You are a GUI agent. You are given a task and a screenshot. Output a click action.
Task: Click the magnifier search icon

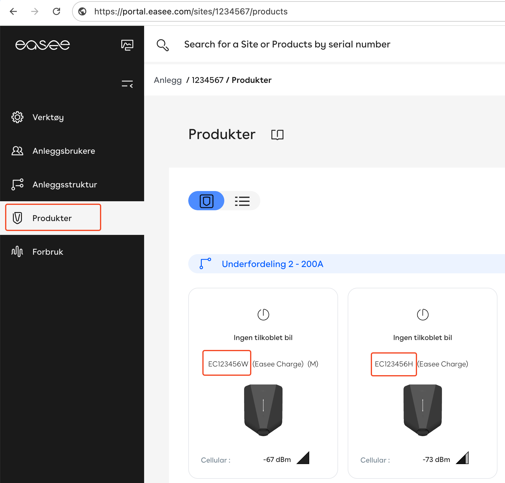coord(163,45)
